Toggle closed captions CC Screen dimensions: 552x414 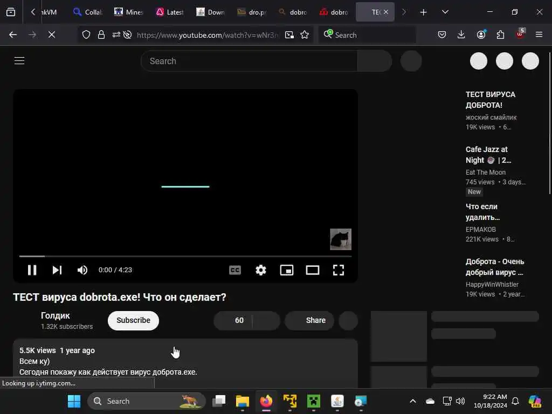235,270
